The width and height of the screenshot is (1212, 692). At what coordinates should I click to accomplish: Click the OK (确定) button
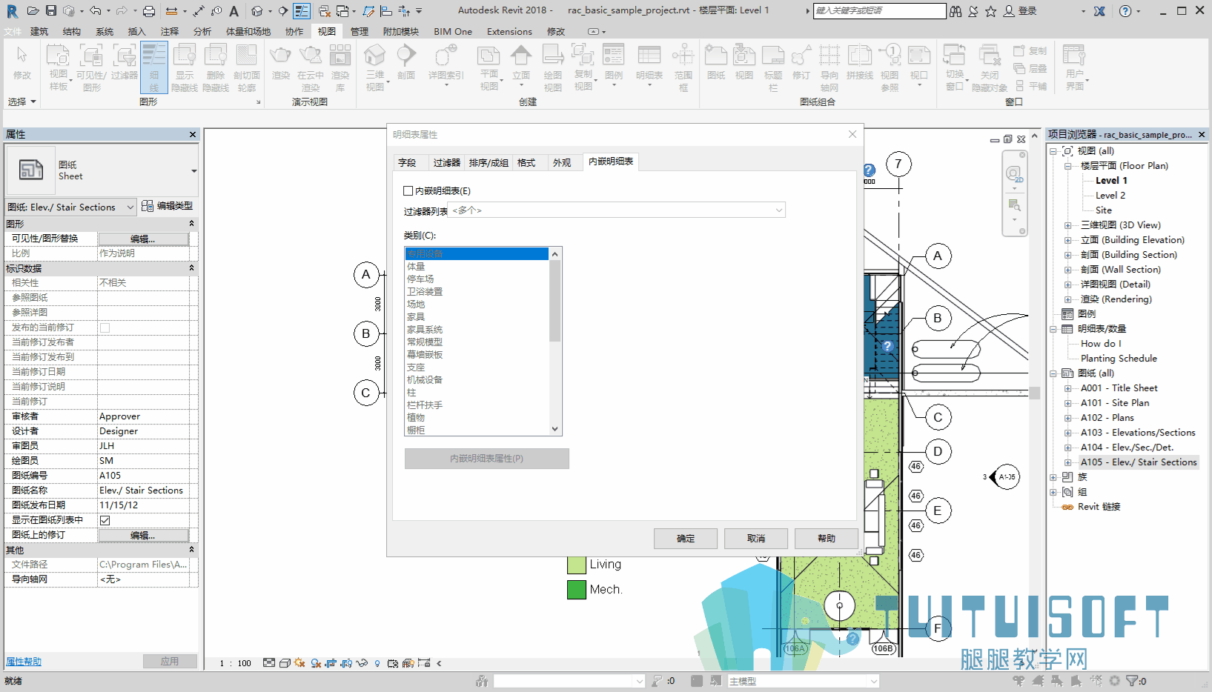(x=686, y=539)
